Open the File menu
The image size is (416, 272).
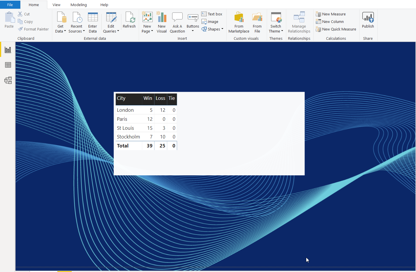[10, 5]
